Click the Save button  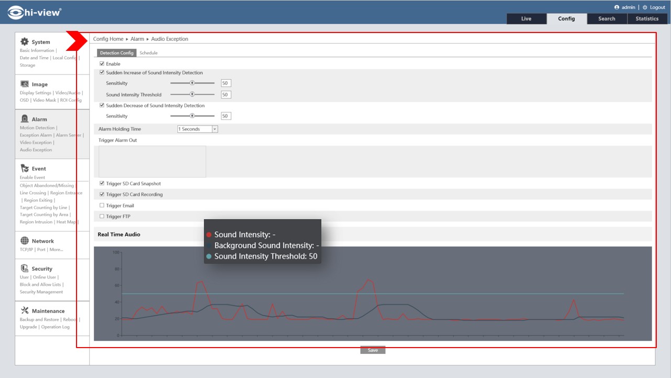pyautogui.click(x=373, y=350)
